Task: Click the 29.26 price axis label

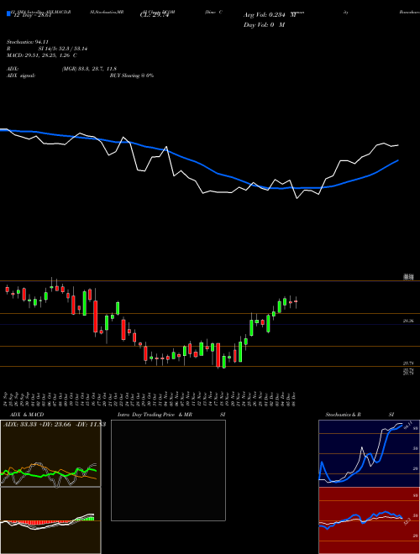Action: [x=408, y=321]
